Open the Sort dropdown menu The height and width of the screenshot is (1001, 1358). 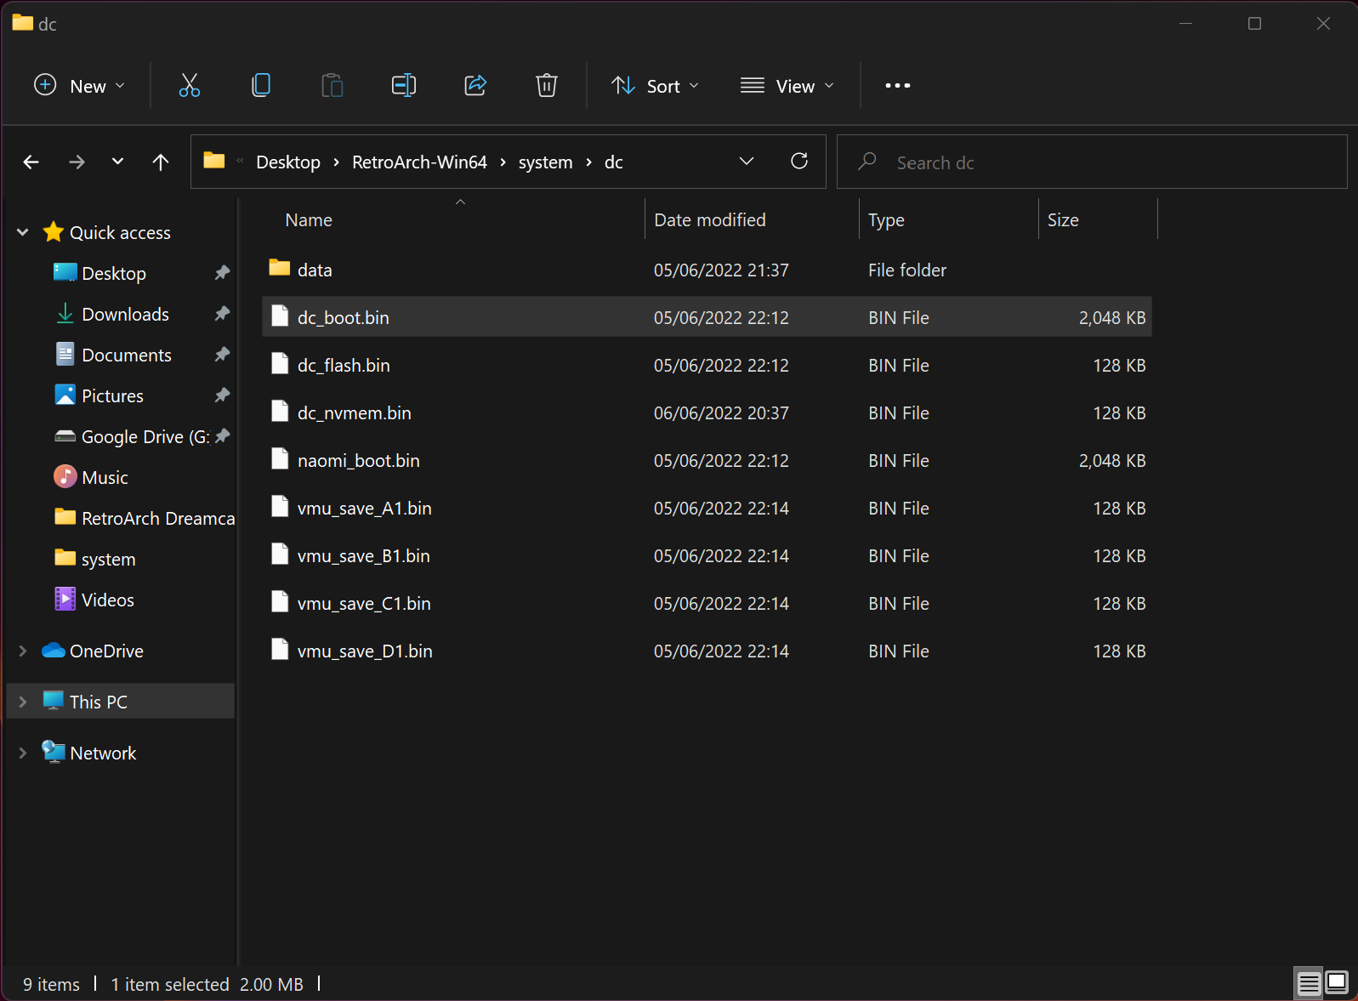tap(655, 86)
